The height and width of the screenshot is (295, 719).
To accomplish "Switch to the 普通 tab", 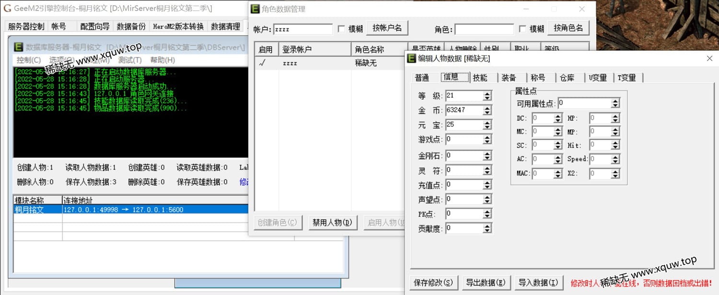I will [422, 78].
